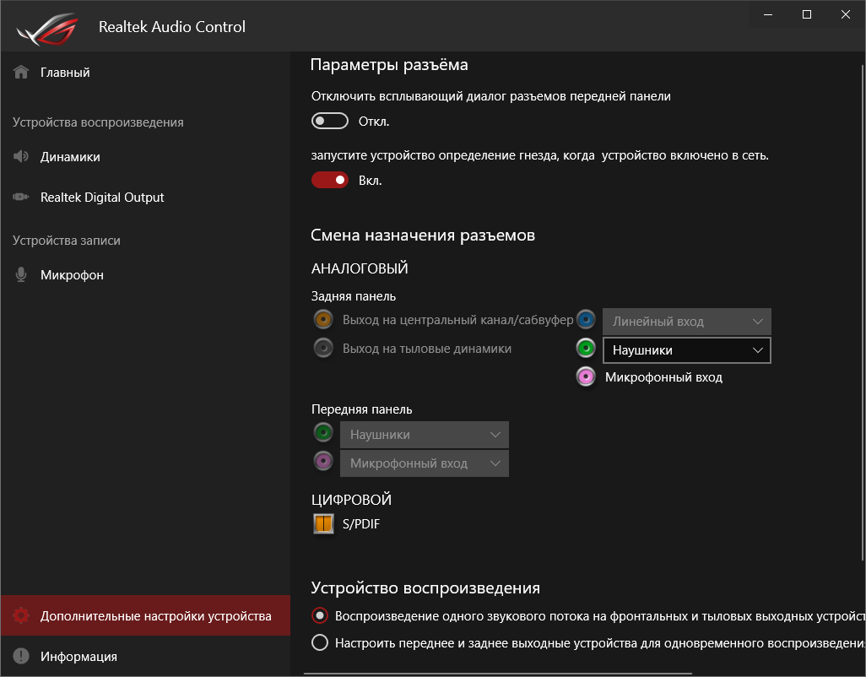Click the blue rear line-in jack icon
The image size is (866, 677).
(586, 320)
